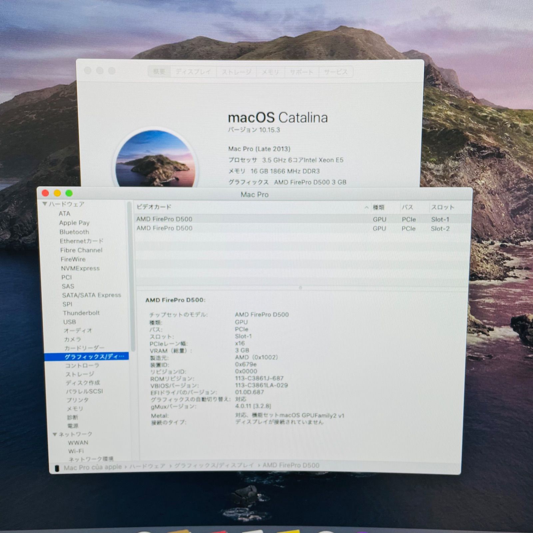The height and width of the screenshot is (533, 533).
Task: Select WWAN under ネットワーク
Action: (x=78, y=443)
